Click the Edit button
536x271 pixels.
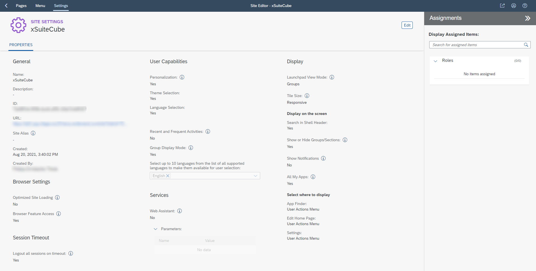click(407, 25)
